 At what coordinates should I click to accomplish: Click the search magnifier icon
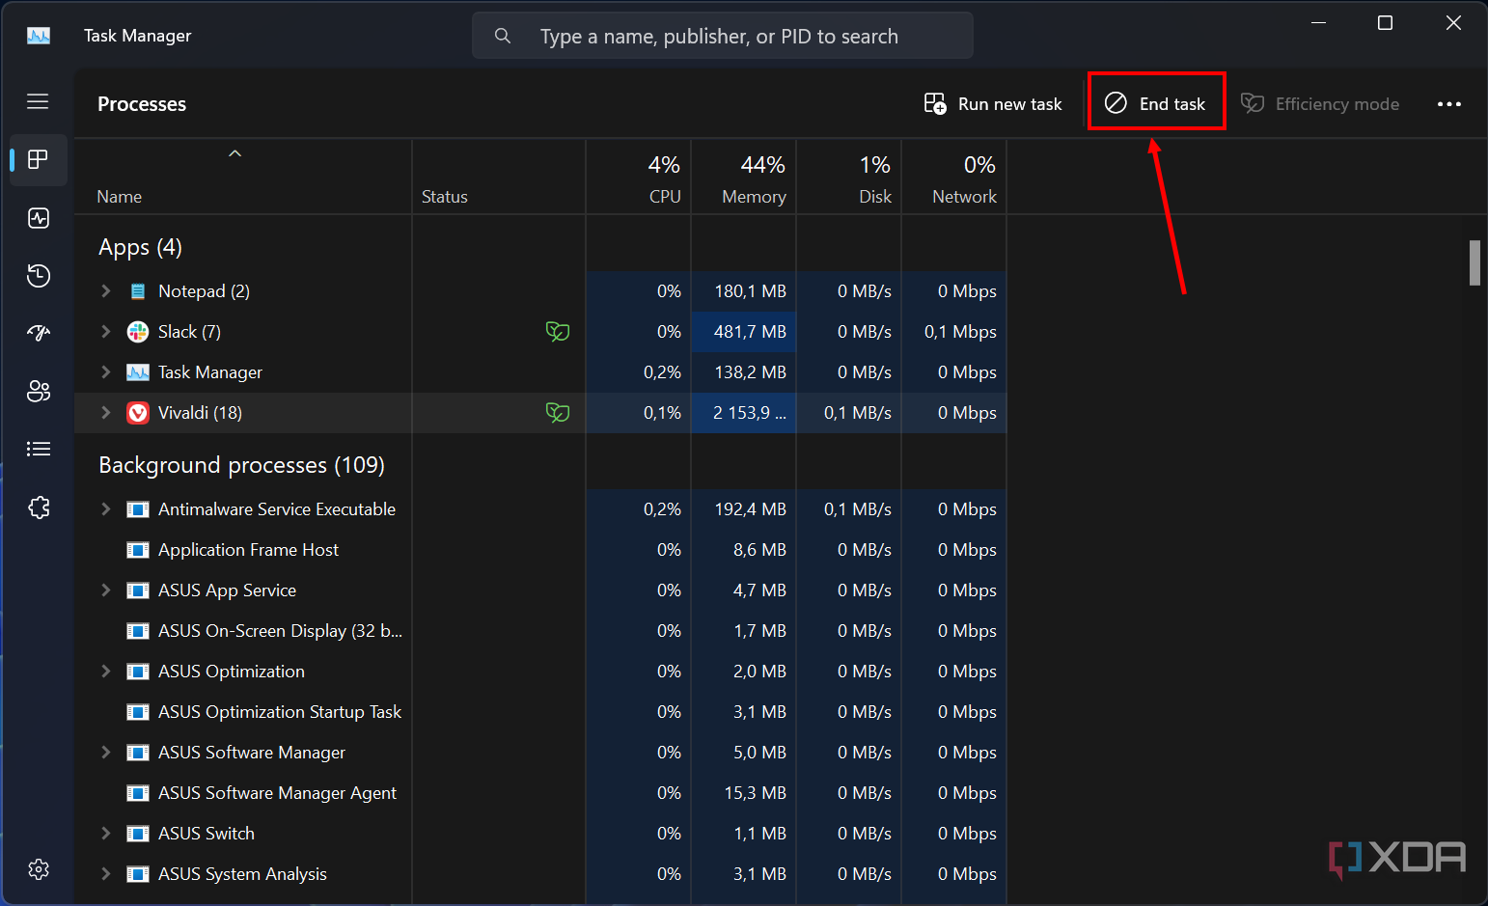(503, 36)
